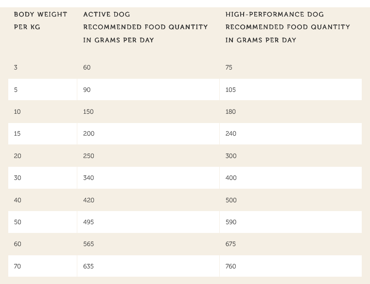Click active dog value 250
Image resolution: width=370 pixels, height=284 pixels.
[x=88, y=156]
